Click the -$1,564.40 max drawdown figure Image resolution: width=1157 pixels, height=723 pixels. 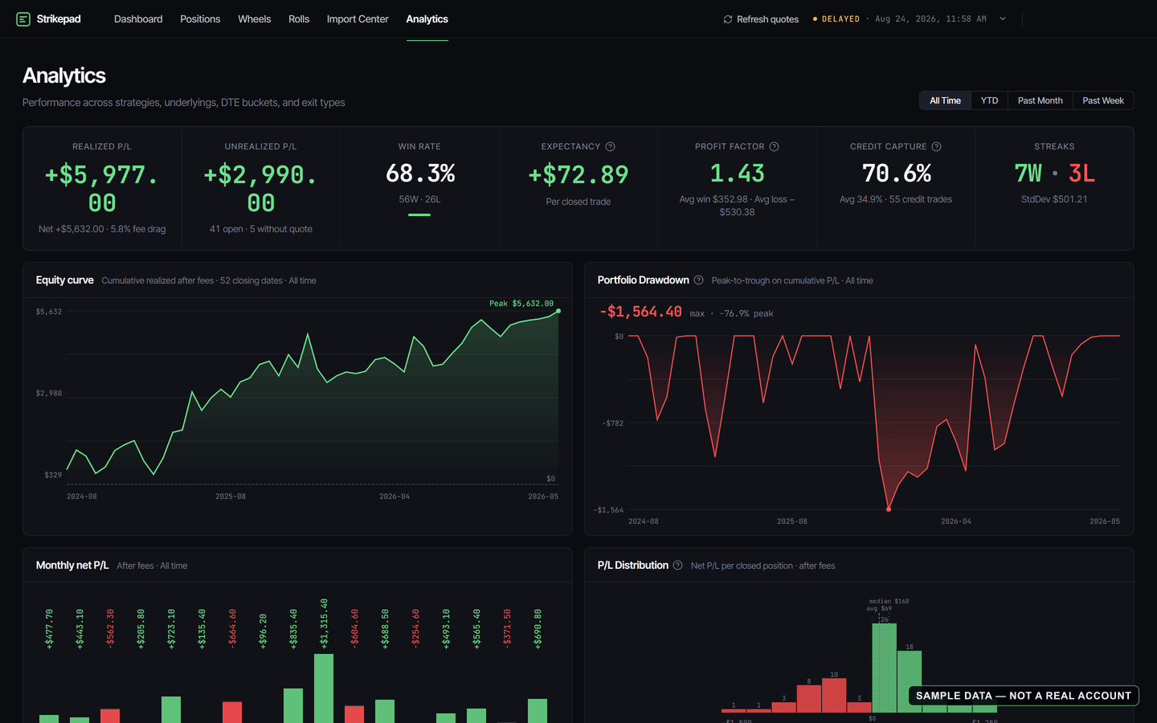[641, 312]
